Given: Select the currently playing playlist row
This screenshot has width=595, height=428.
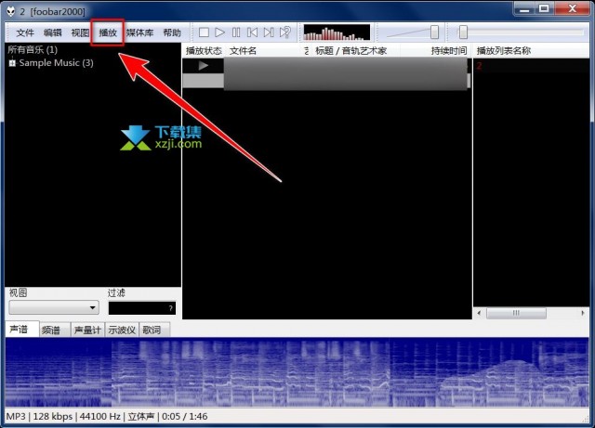Looking at the screenshot, I should [326, 66].
